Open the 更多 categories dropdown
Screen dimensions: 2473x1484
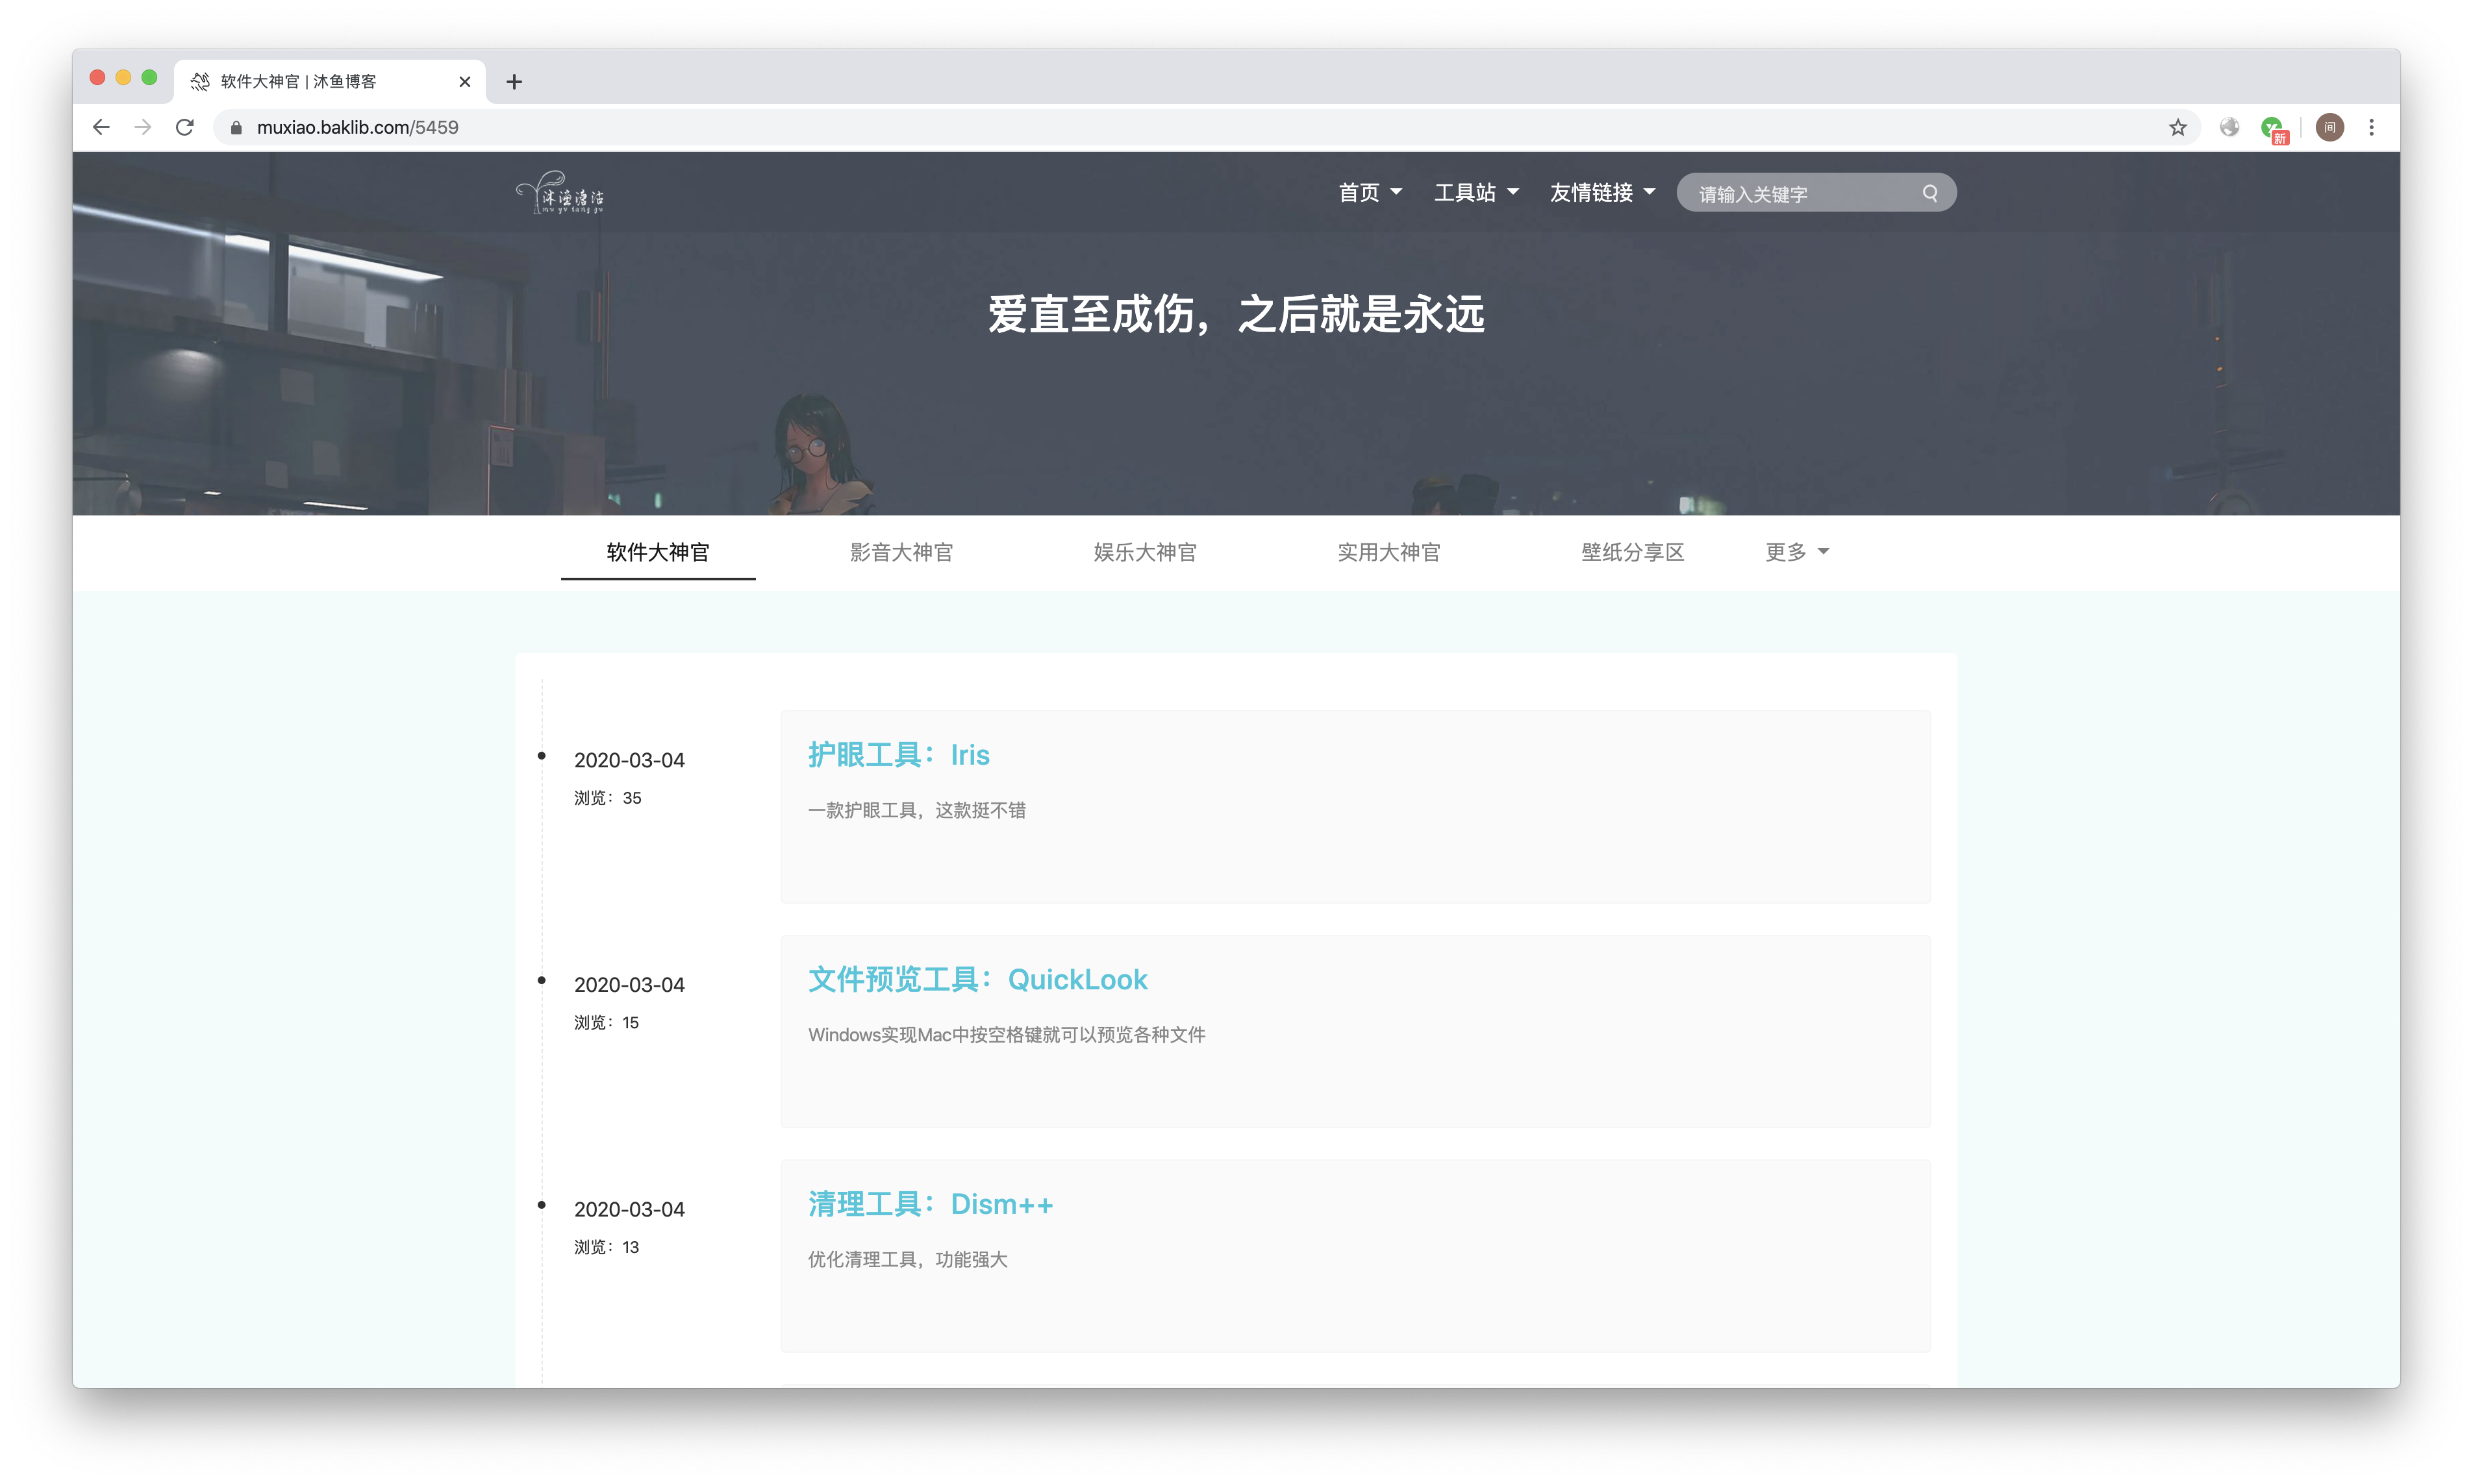1797,552
